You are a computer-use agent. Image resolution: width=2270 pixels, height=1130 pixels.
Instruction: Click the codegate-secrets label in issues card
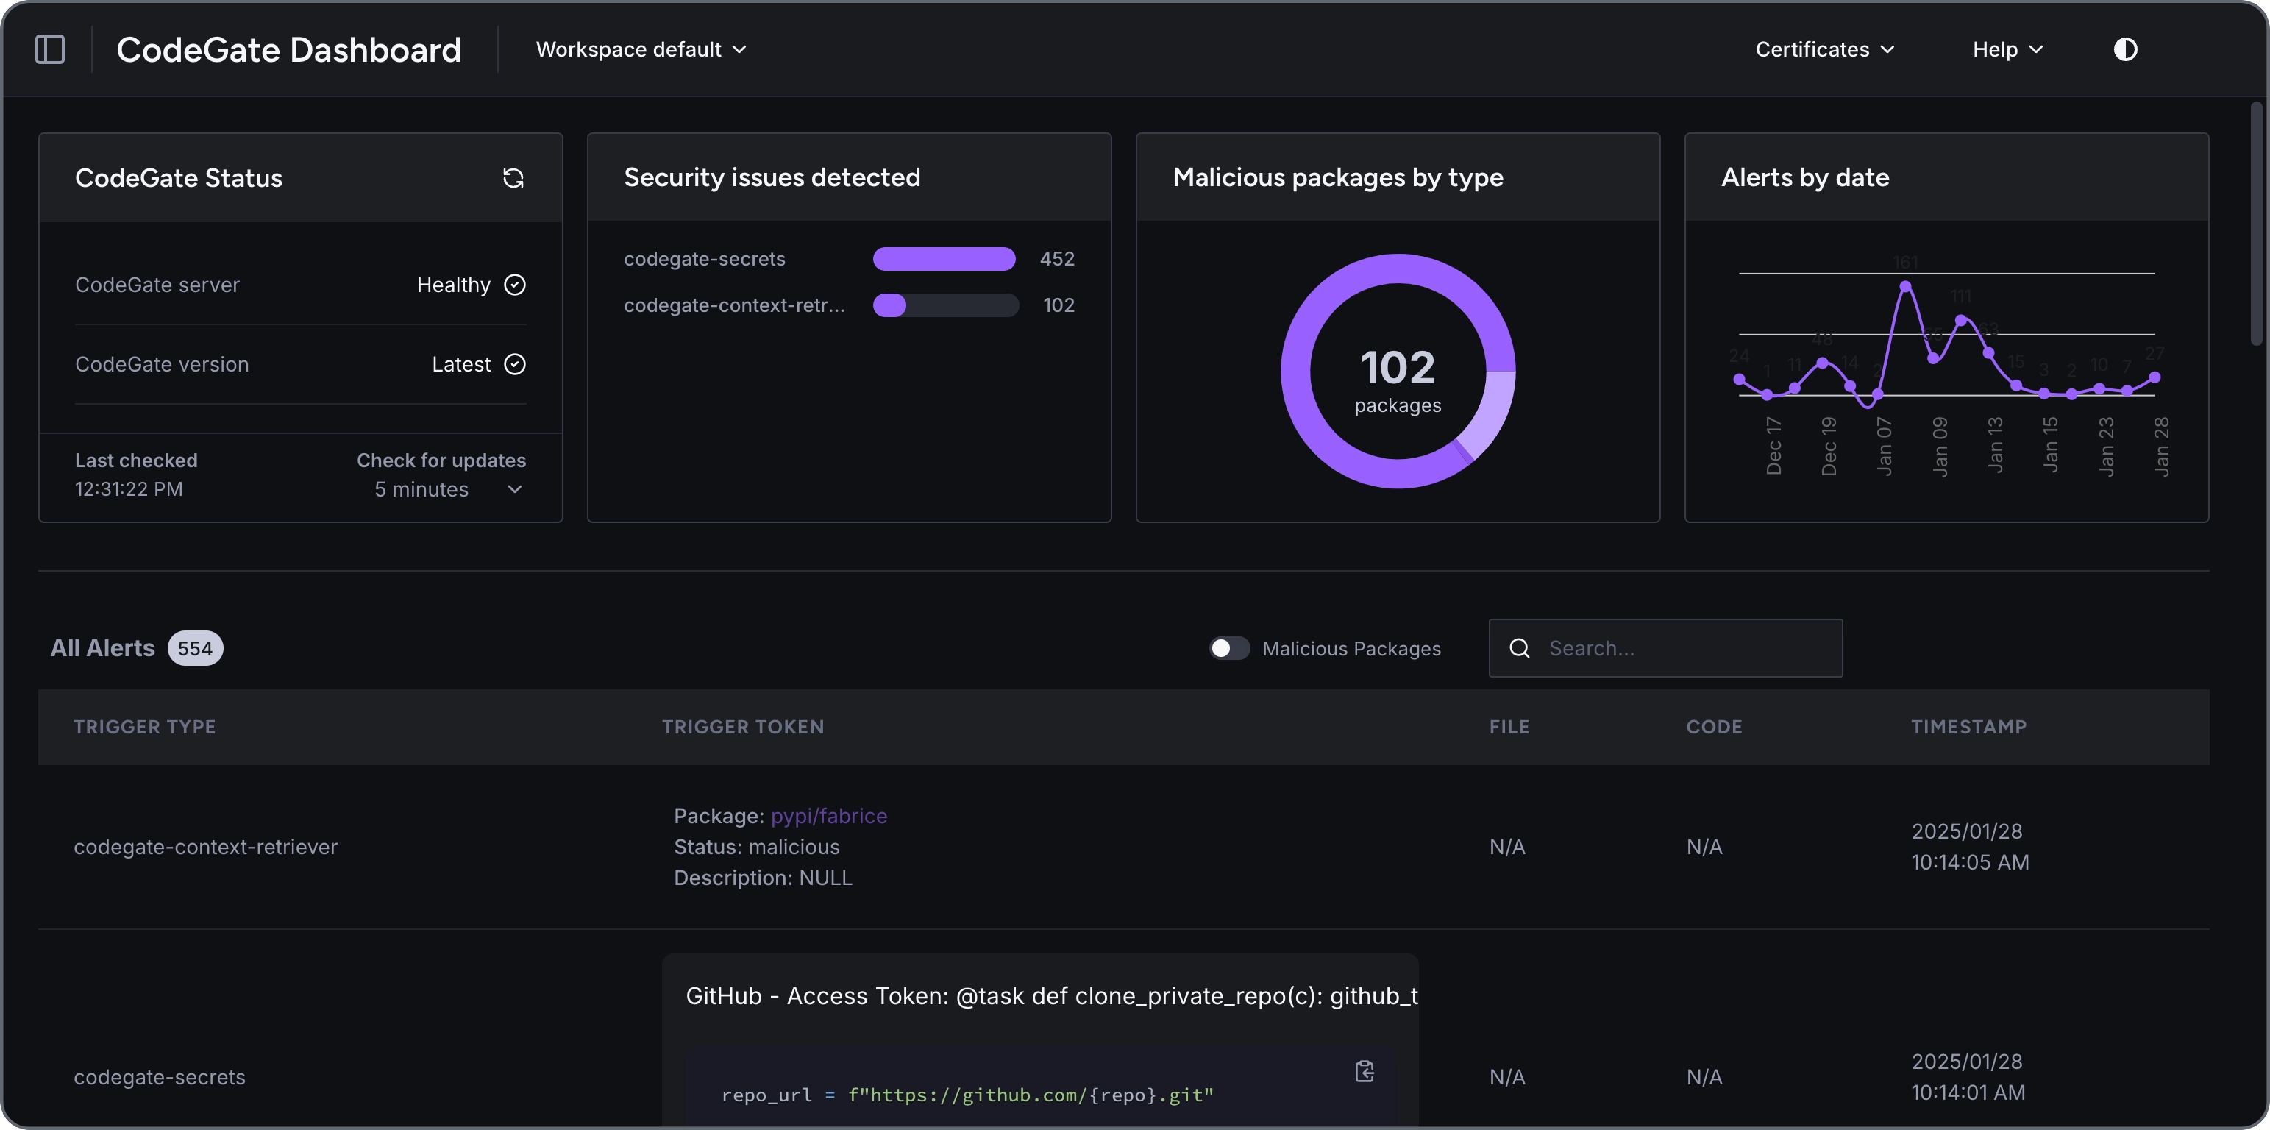tap(704, 259)
